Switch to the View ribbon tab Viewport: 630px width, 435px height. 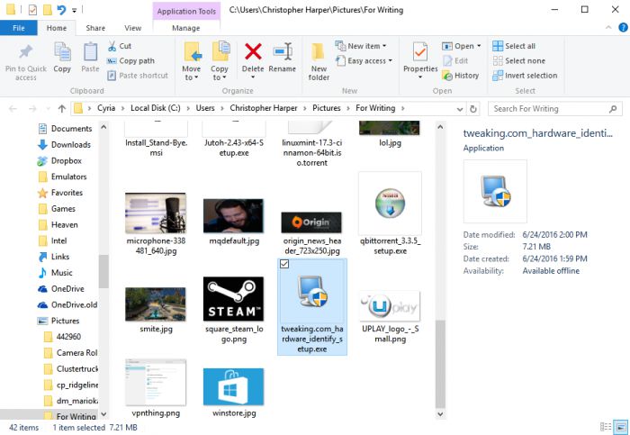[x=132, y=28]
